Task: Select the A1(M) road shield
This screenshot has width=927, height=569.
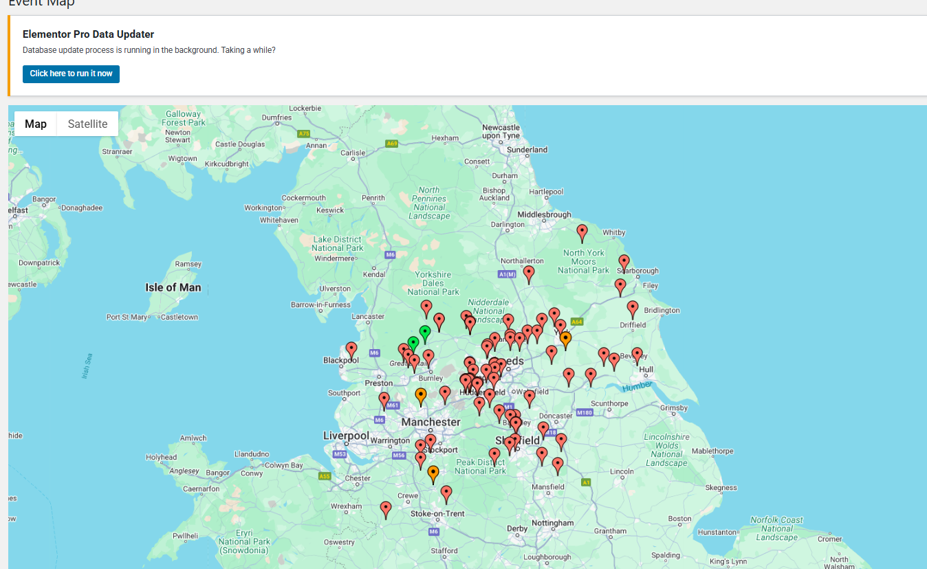Action: [x=507, y=275]
